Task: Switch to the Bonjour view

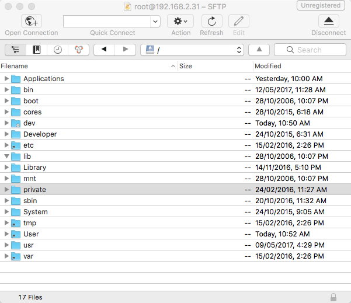Action: pyautogui.click(x=78, y=50)
